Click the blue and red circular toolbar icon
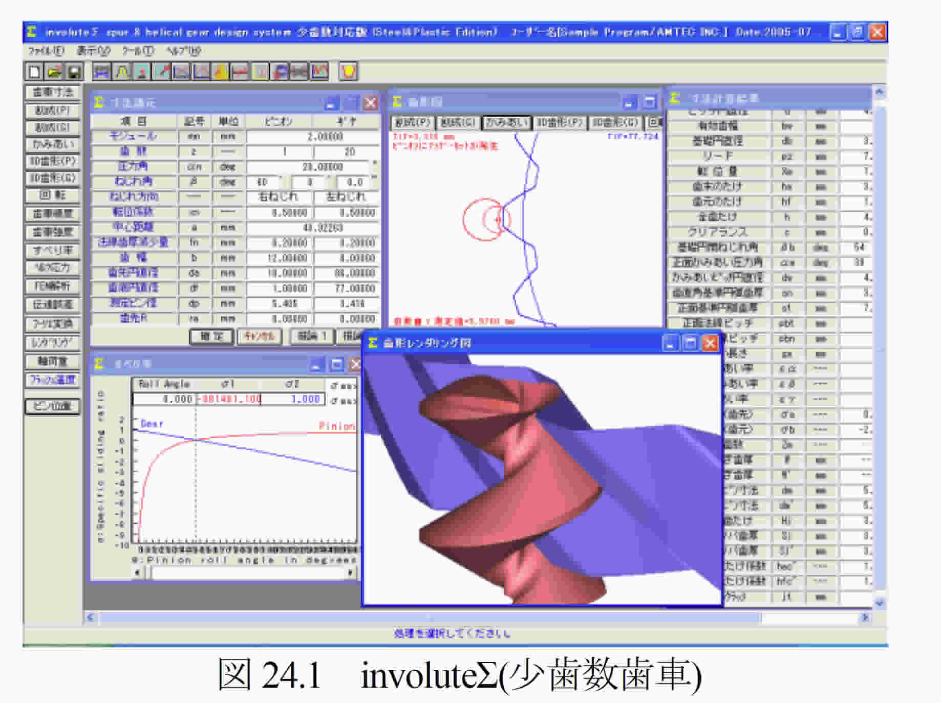941x703 pixels. (280, 71)
